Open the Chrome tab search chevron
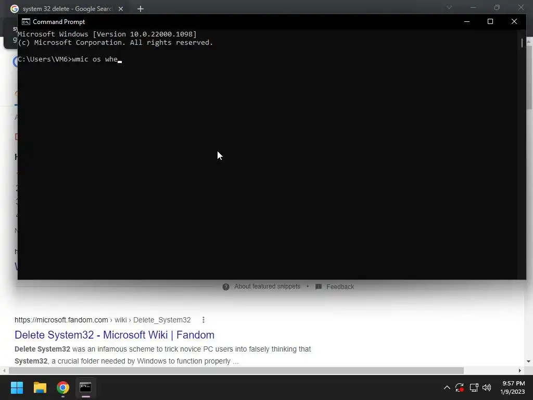 pos(449,7)
